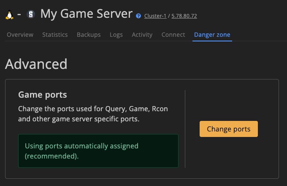
Task: Open the Connect tab
Action: coord(173,35)
